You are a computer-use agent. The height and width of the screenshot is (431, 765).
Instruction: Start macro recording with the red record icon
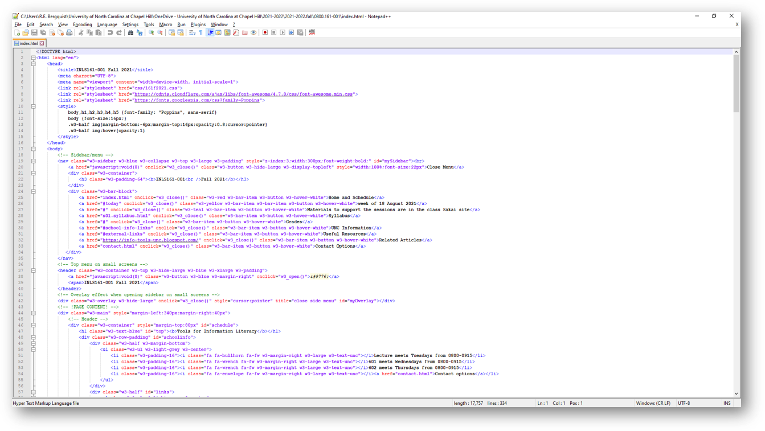pos(265,32)
